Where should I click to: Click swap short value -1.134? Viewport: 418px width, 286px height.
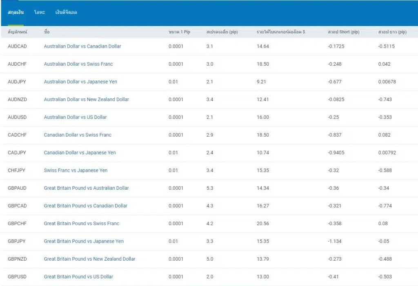coord(335,241)
